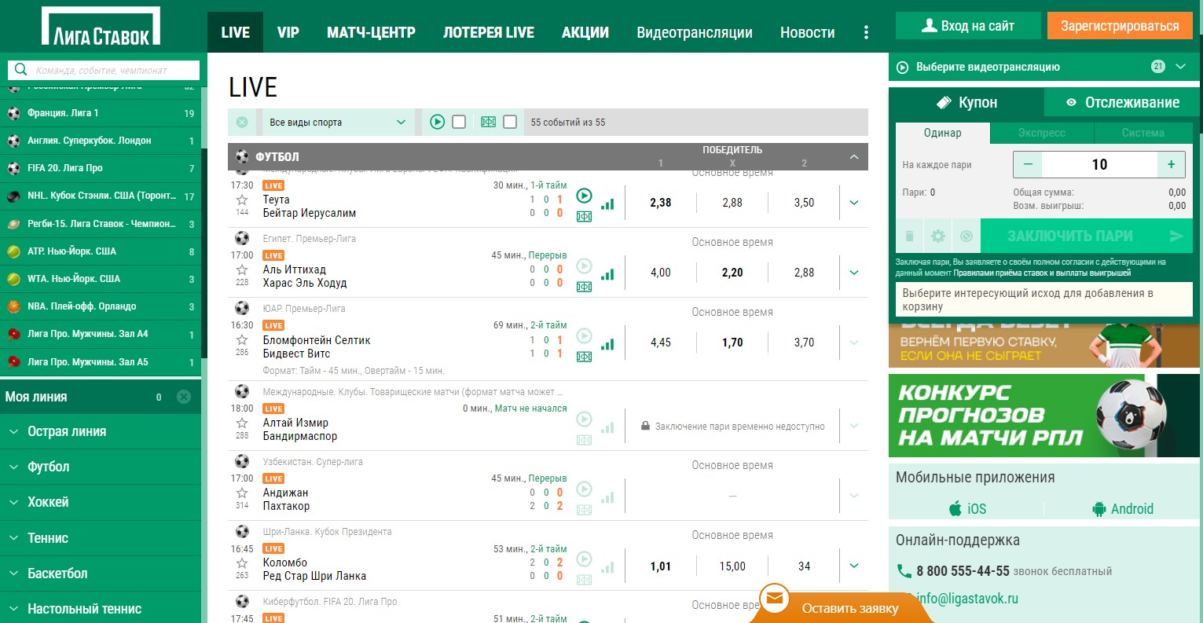
Task: Click the Android robot icon
Action: tap(1099, 509)
